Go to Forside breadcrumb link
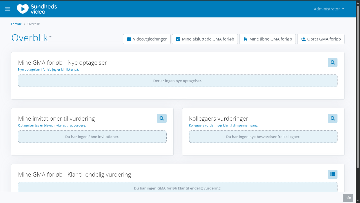The width and height of the screenshot is (360, 203). [16, 24]
